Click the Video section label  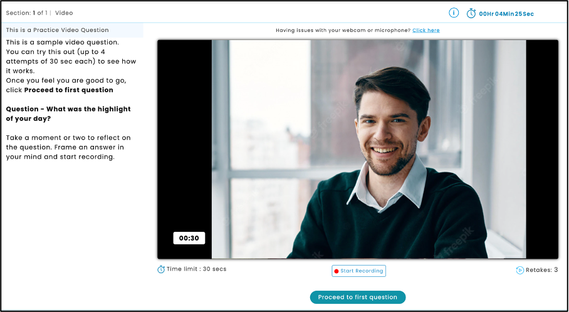pyautogui.click(x=64, y=13)
